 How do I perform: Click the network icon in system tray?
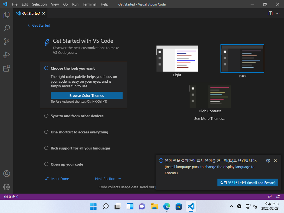(248, 206)
